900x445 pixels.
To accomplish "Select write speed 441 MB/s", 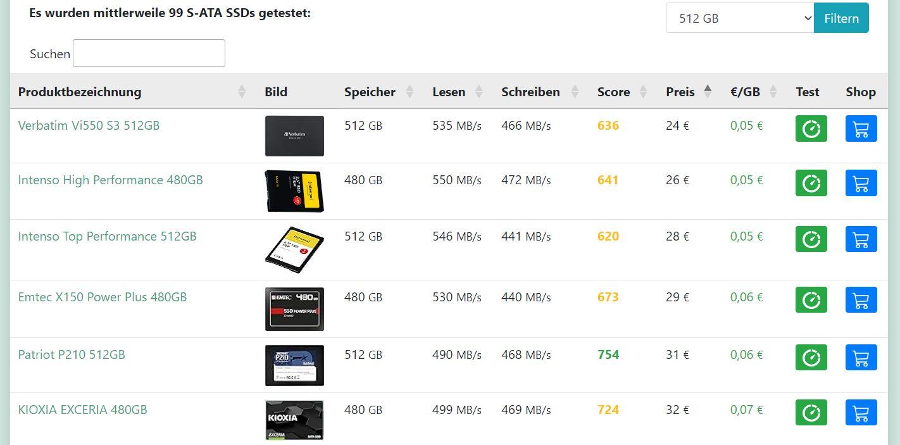I will [x=526, y=236].
